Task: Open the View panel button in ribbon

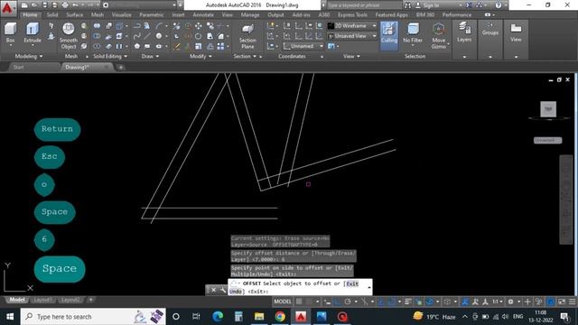Action: coord(516,32)
